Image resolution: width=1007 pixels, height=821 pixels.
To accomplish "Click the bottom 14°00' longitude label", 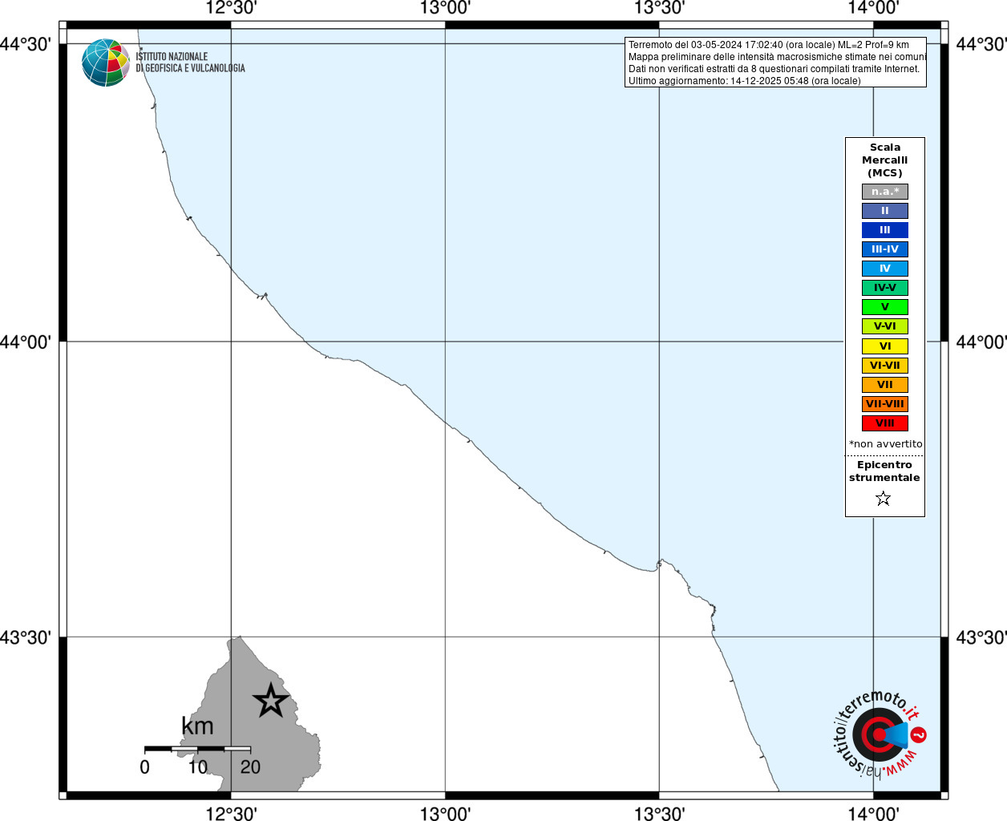I will [874, 814].
